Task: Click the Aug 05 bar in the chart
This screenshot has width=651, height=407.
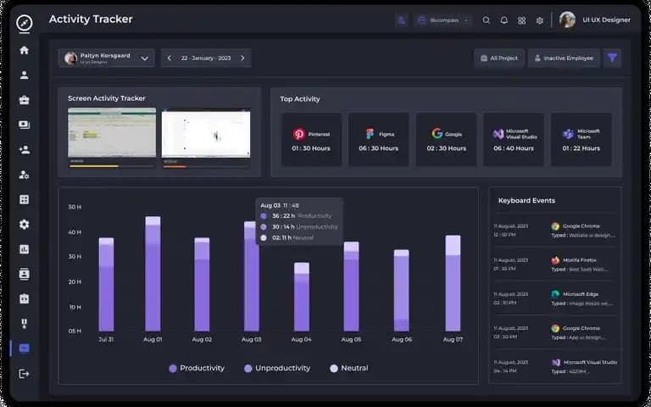Action: click(351, 287)
